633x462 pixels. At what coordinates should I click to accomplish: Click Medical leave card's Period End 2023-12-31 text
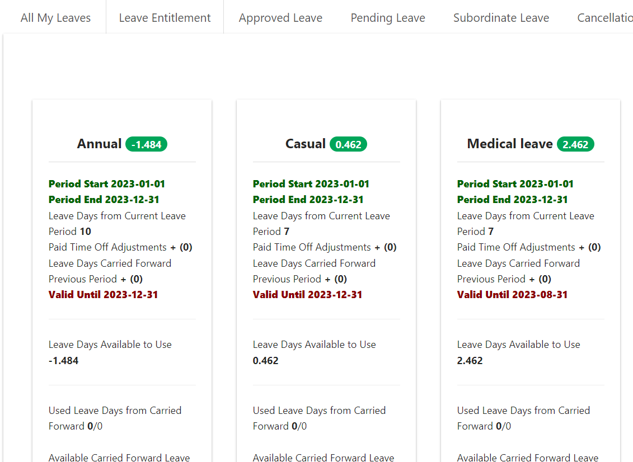512,200
